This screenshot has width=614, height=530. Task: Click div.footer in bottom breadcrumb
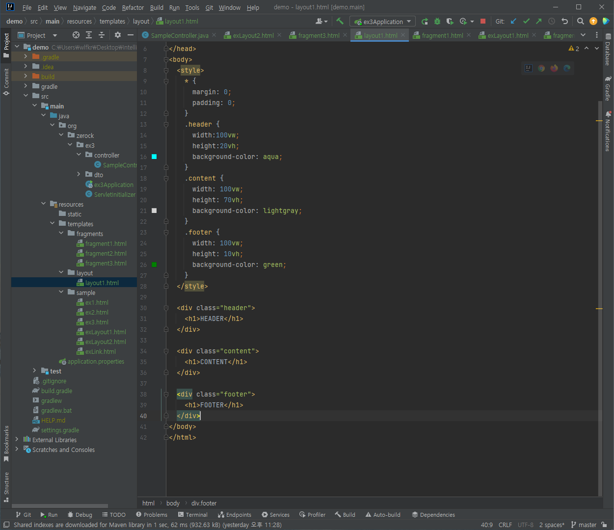pyautogui.click(x=204, y=503)
